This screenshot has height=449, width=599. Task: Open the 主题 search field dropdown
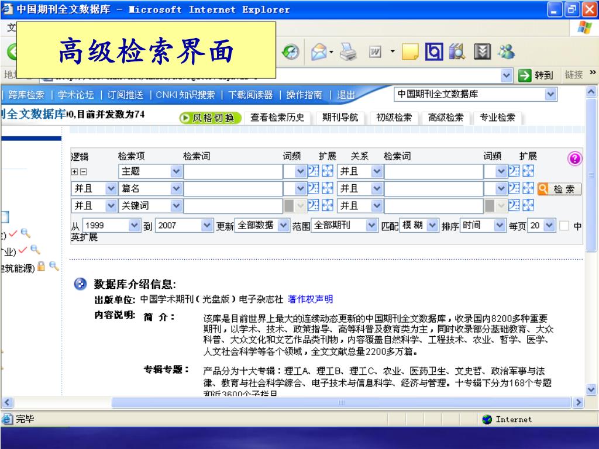(176, 171)
